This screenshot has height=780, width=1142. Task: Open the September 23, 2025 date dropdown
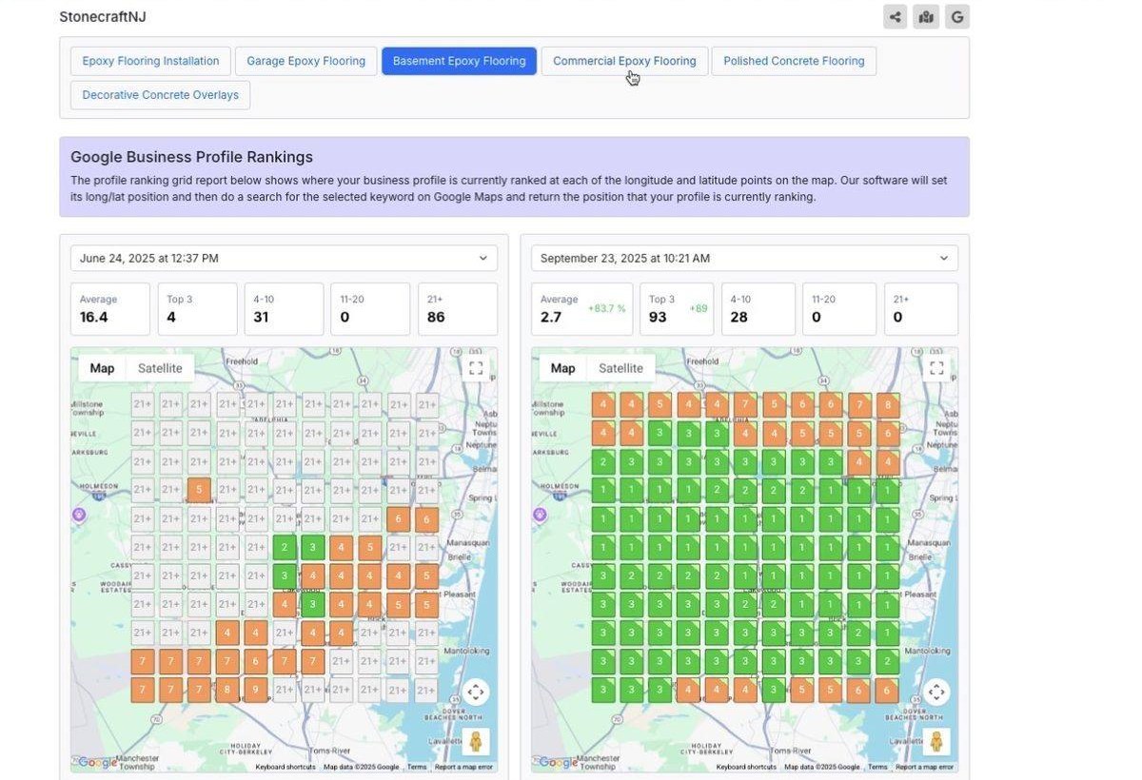click(745, 258)
